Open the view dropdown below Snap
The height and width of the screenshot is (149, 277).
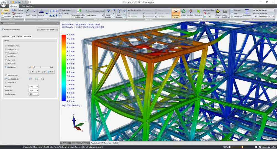point(207,17)
